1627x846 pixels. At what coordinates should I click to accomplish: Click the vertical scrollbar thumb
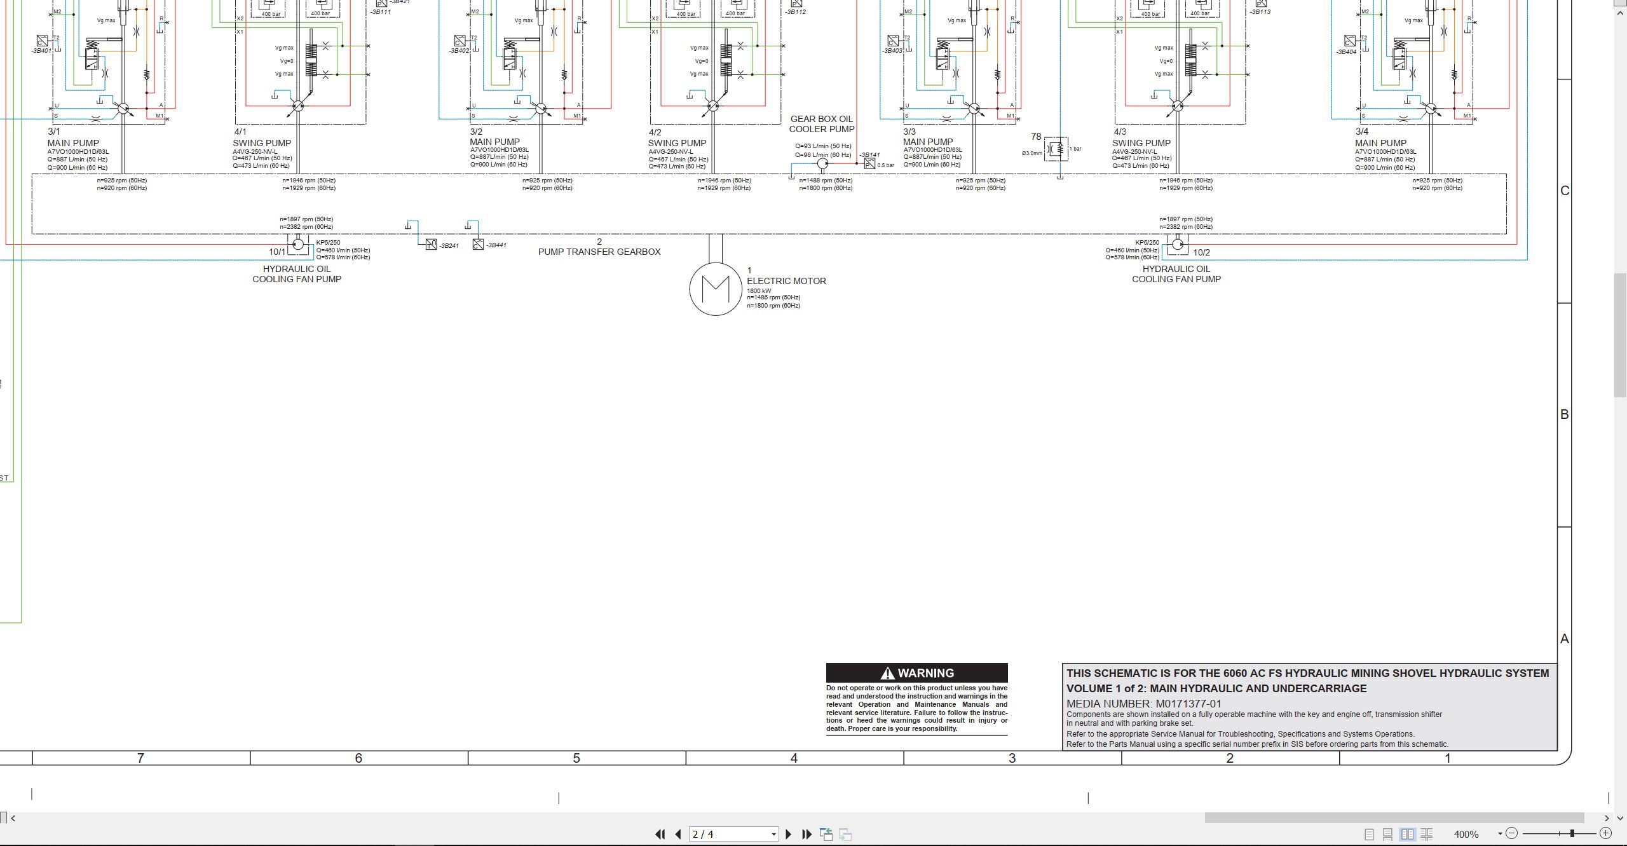pos(1620,335)
